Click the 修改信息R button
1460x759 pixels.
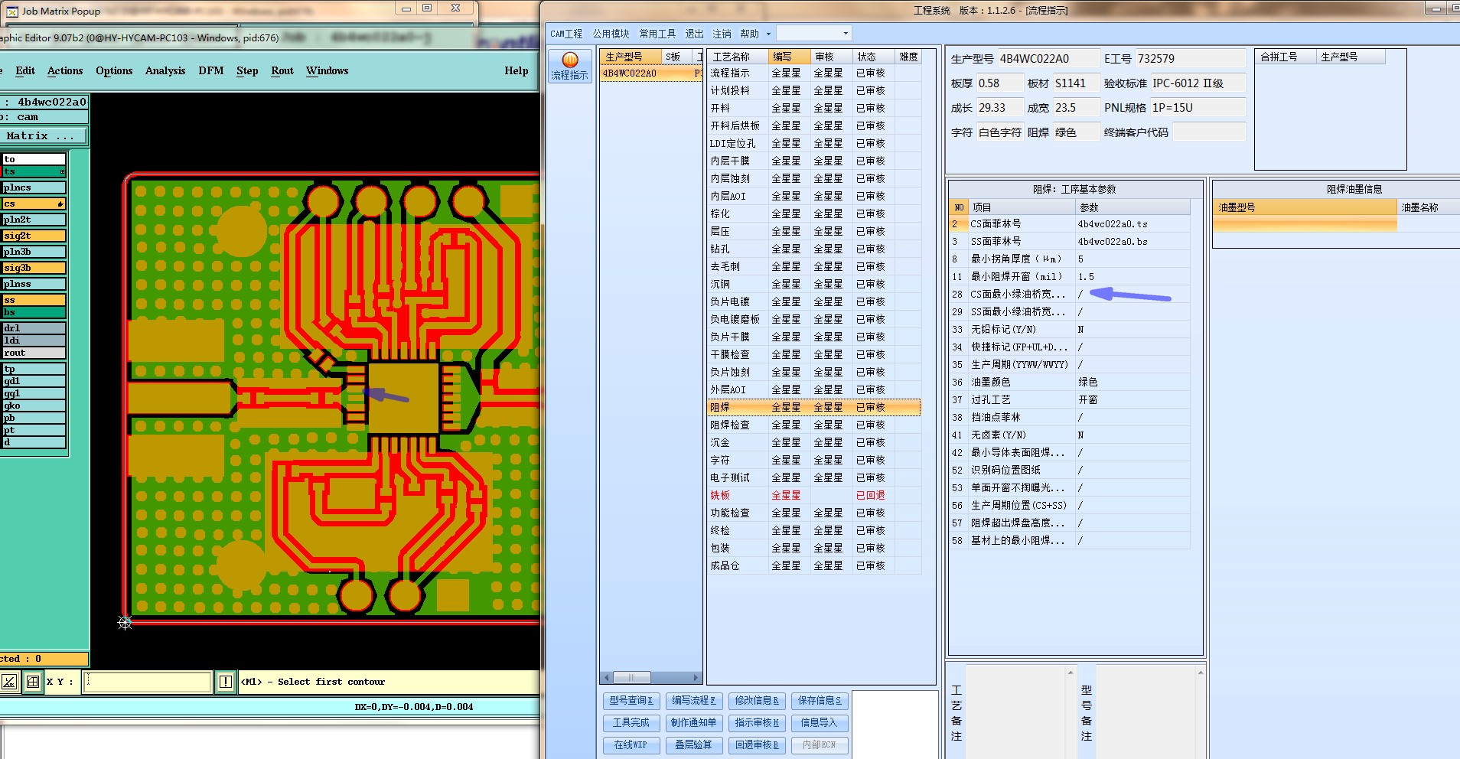(x=757, y=701)
